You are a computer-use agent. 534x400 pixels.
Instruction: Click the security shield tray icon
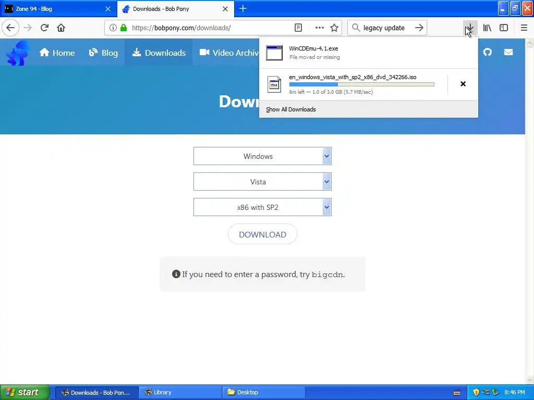point(476,392)
